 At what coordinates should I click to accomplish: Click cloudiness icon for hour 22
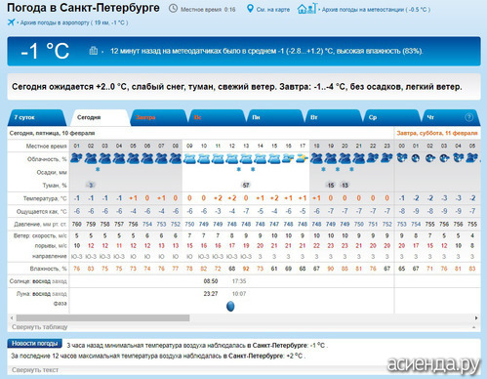[x=373, y=158]
